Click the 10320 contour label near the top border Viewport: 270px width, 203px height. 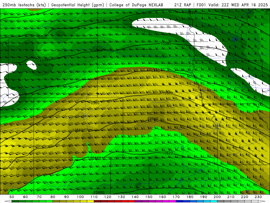tap(190, 13)
